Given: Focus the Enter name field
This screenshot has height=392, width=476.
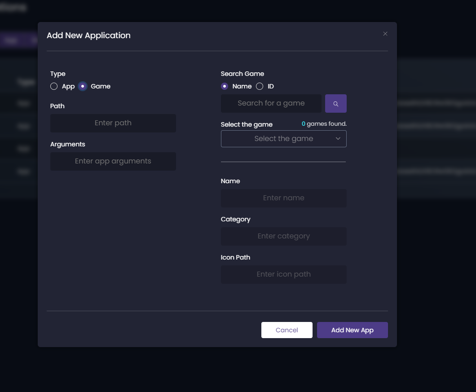Looking at the screenshot, I should 283,198.
